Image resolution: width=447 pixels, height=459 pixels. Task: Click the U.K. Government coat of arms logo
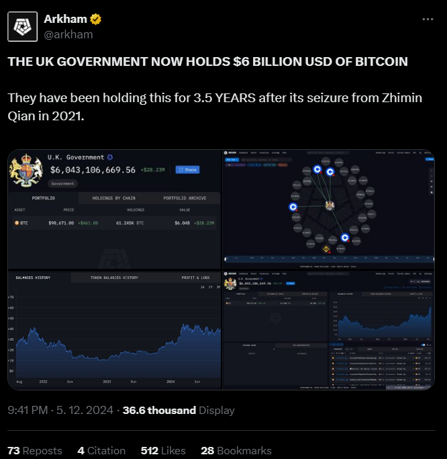[26, 171]
